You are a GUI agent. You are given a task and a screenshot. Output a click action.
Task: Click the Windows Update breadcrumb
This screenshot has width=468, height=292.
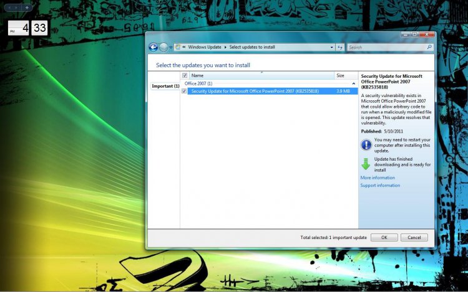click(x=205, y=47)
